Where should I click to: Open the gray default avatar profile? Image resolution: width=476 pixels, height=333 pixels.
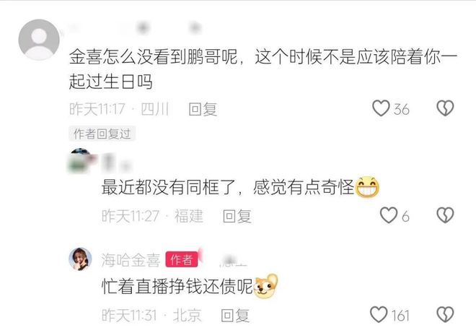coord(39,40)
